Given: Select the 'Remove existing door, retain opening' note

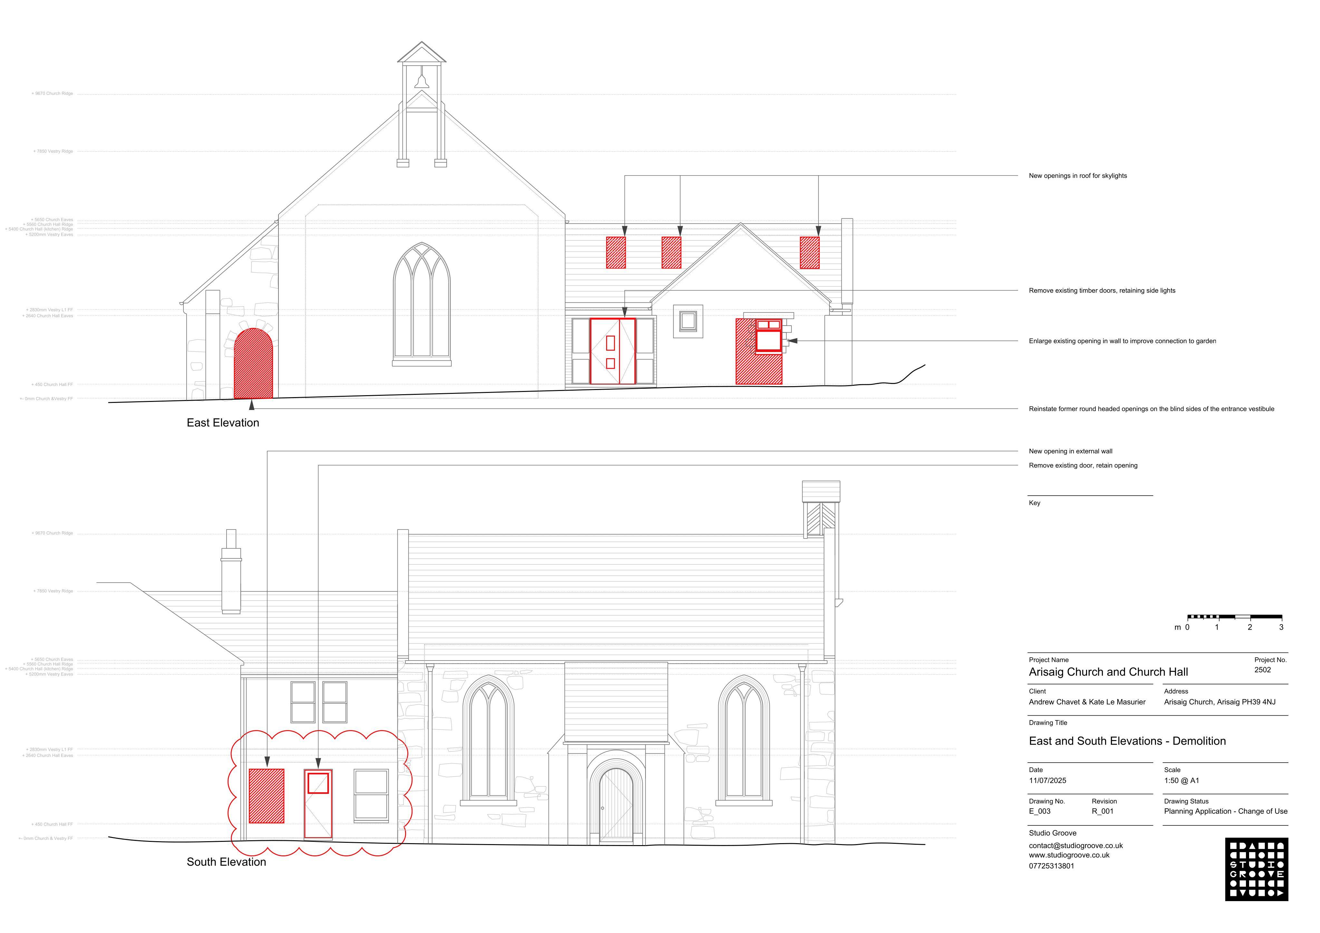Looking at the screenshot, I should pos(1083,465).
